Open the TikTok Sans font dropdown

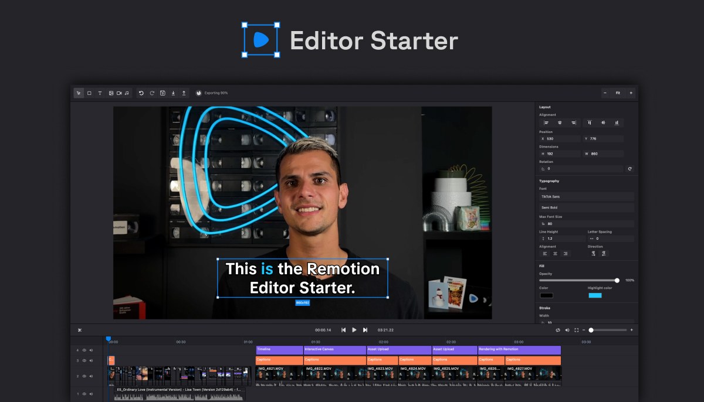(x=585, y=196)
